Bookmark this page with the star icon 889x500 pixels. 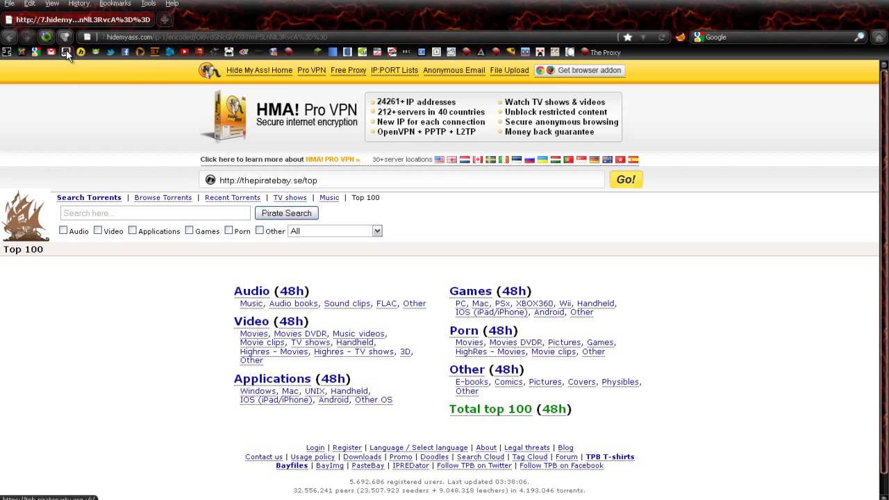[x=628, y=37]
